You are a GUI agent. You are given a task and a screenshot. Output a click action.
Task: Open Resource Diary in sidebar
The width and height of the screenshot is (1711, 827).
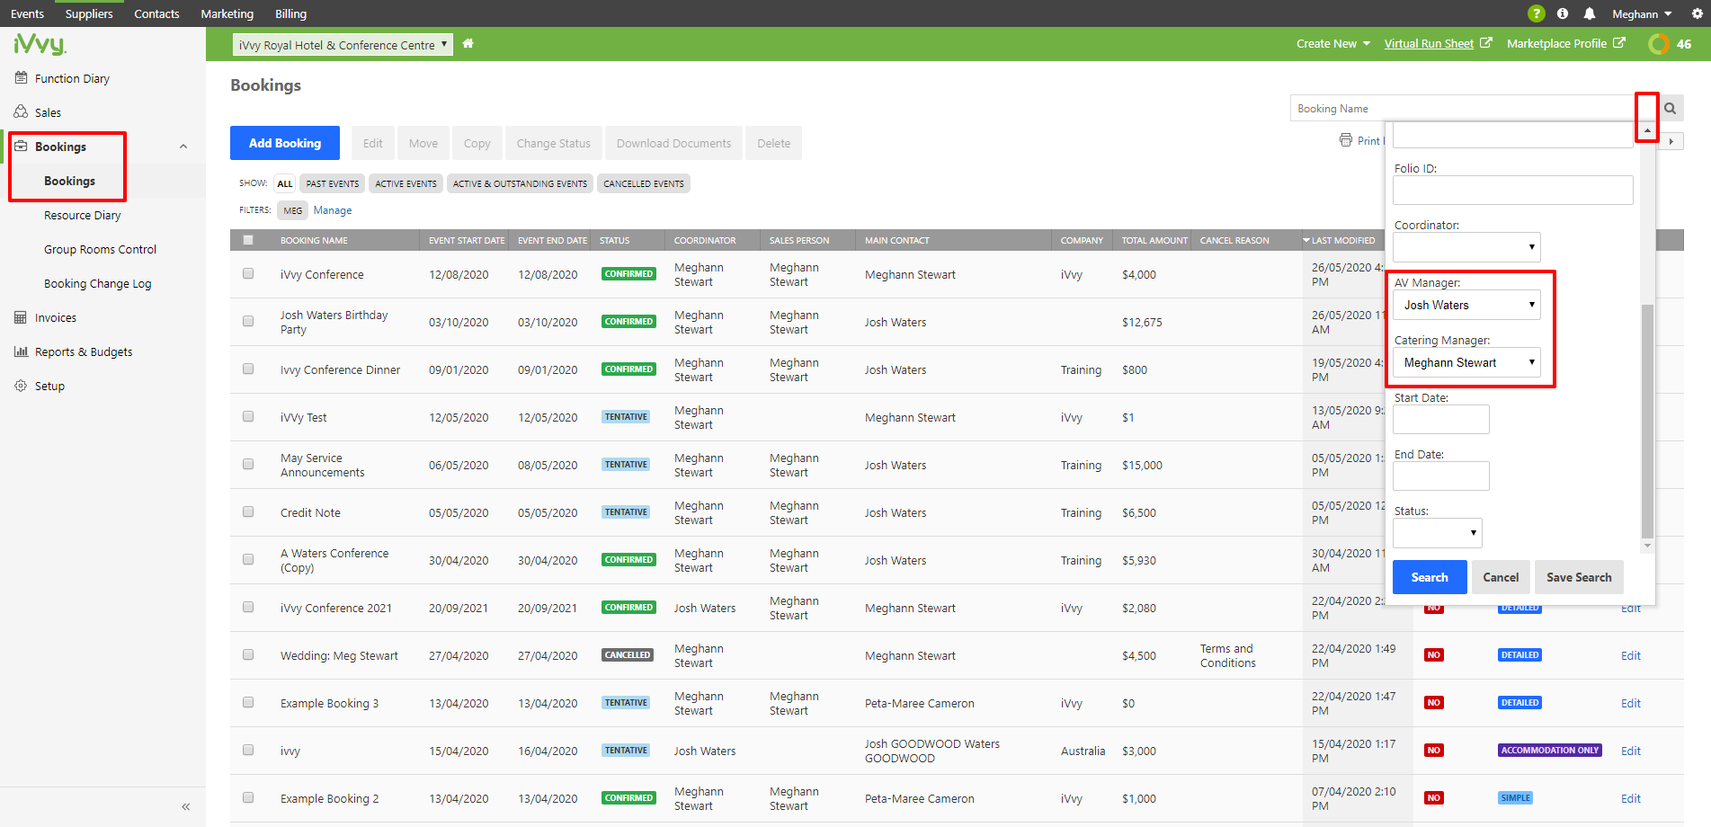82,215
